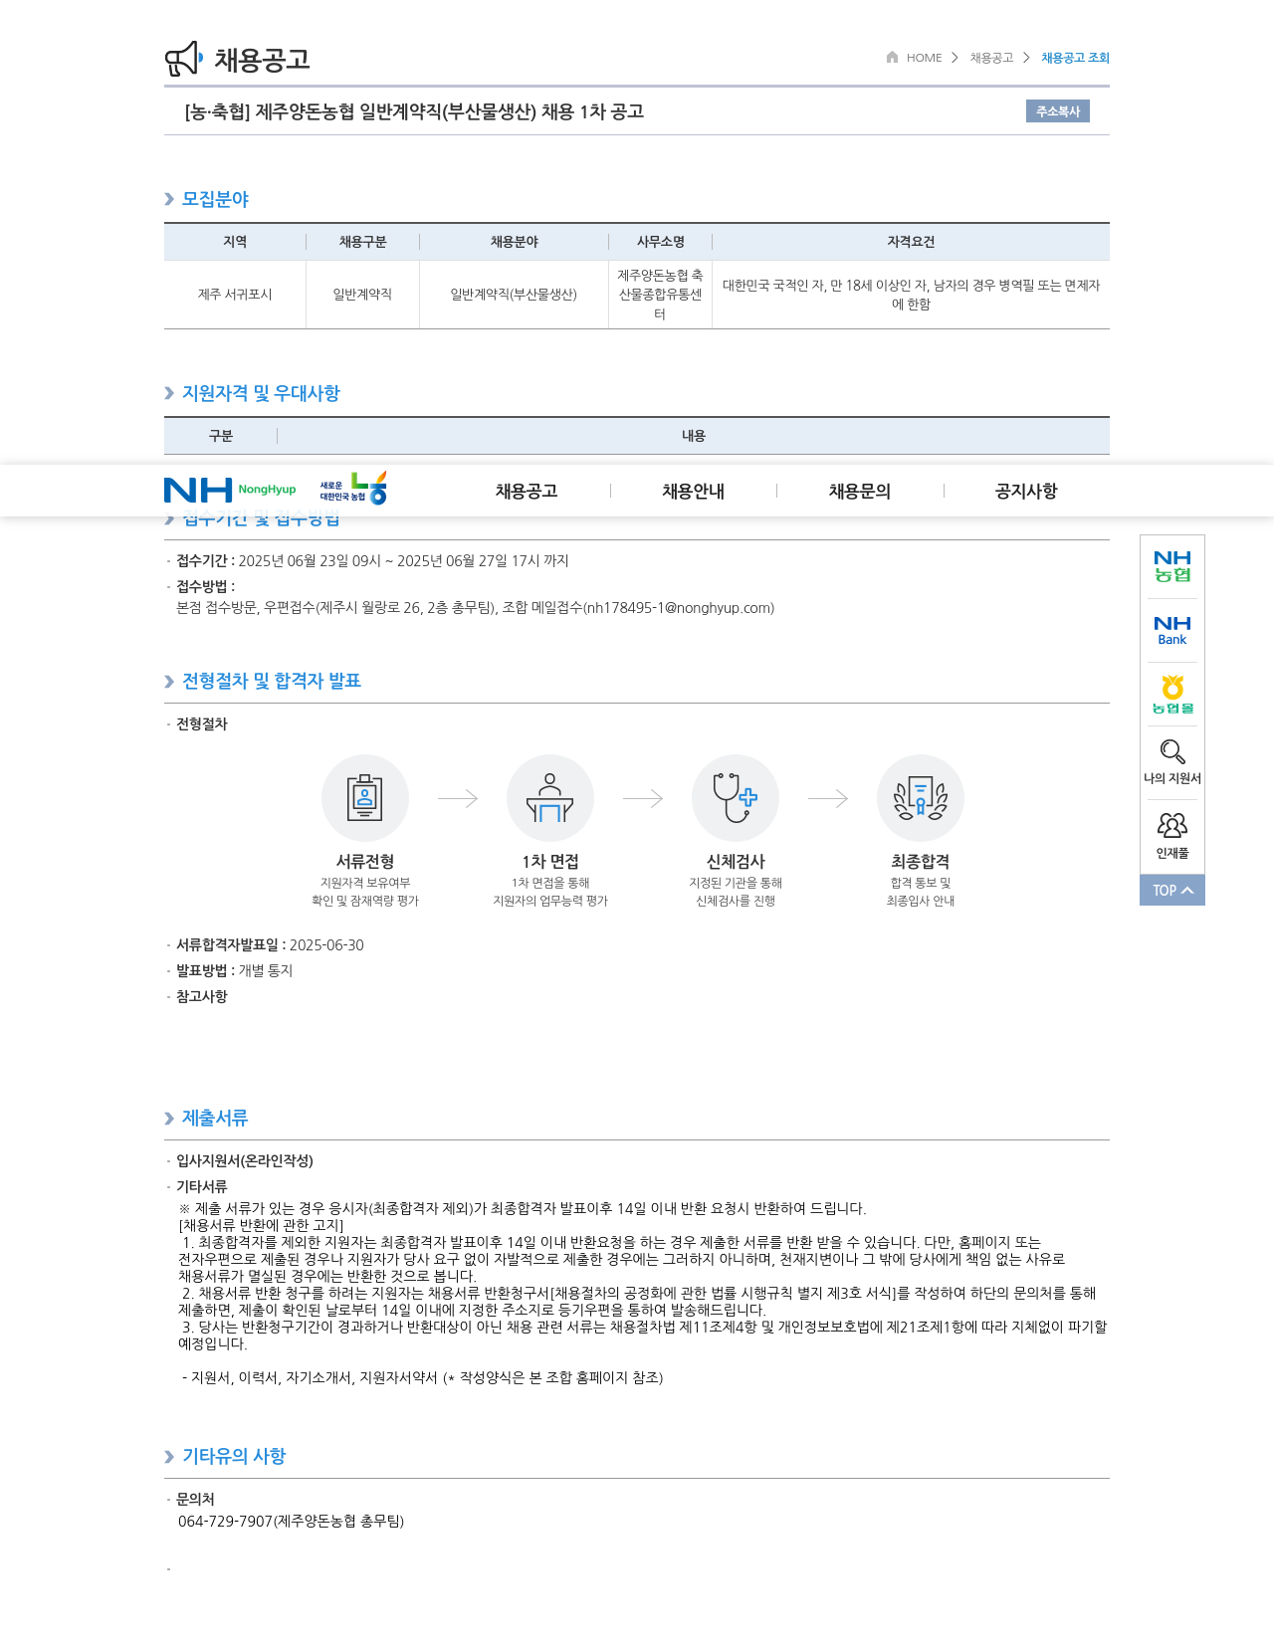Click the 입사지원서(온라인작성) line
This screenshot has height=1646, width=1274.
point(245,1161)
